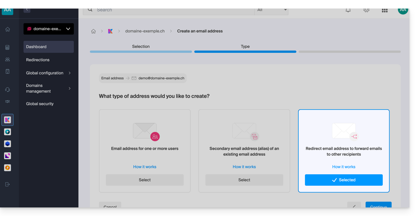Go to Global security menu item
The height and width of the screenshot is (216, 418).
point(40,104)
